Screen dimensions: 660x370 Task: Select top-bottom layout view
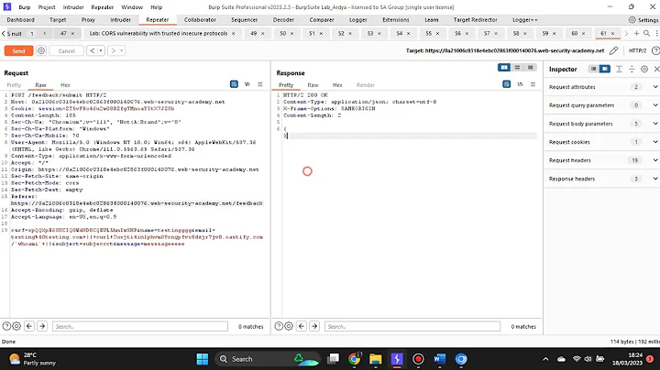click(x=517, y=67)
